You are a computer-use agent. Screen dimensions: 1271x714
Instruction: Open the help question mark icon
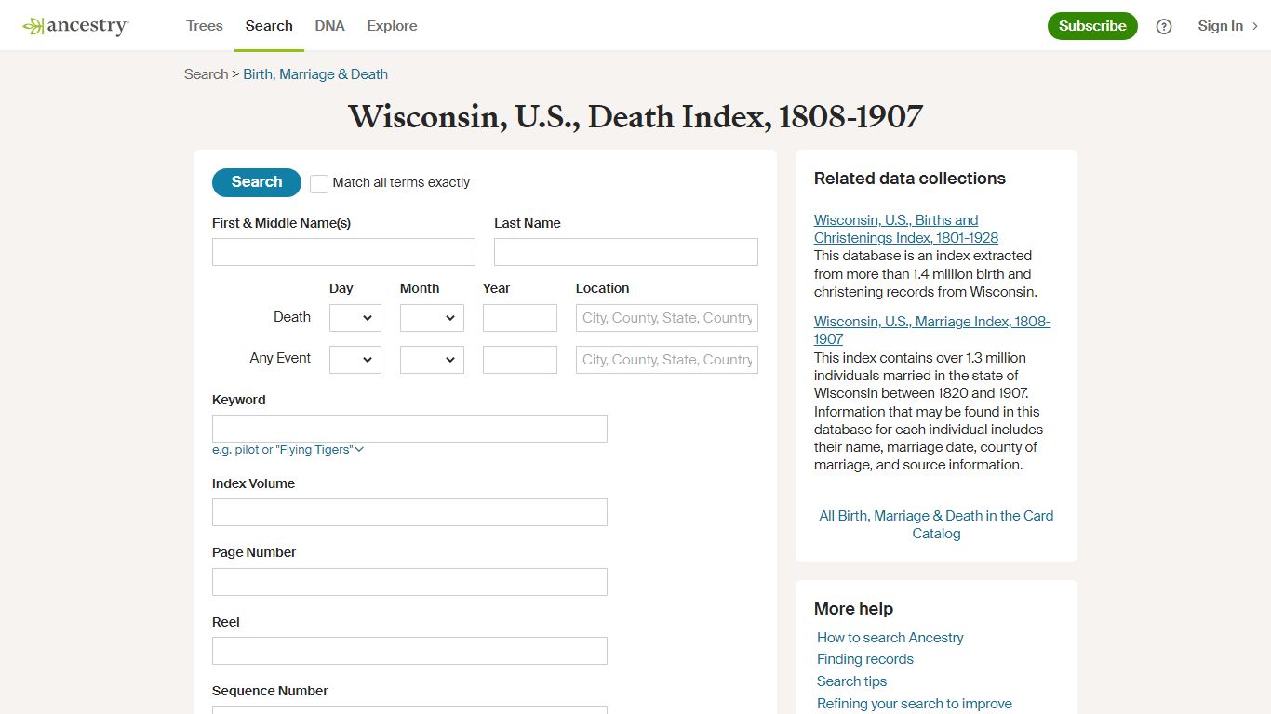[x=1164, y=26]
